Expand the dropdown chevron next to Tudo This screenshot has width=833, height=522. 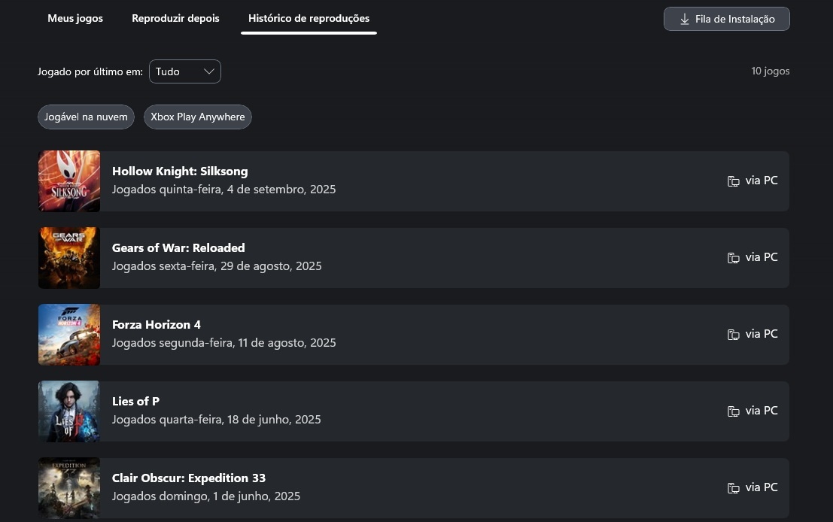click(x=209, y=71)
